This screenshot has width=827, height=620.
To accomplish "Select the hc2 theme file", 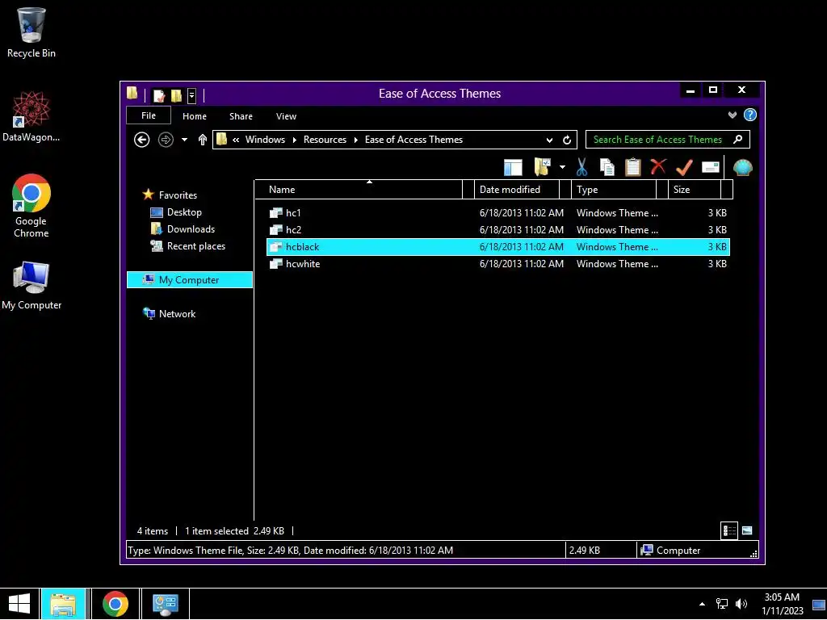I will (x=498, y=230).
